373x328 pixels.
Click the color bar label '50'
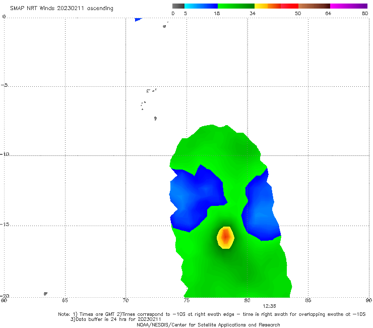[298, 14]
